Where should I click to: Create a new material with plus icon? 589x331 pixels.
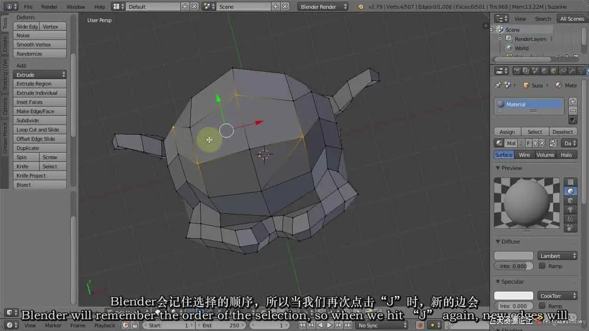coord(535,143)
